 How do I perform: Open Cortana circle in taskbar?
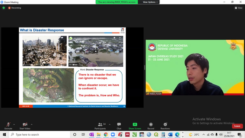point(75,135)
